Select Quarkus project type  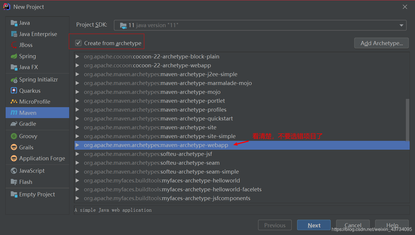(37, 91)
